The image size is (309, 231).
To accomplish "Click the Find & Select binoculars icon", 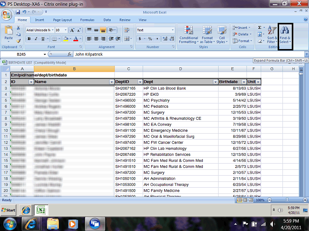I will point(285,34).
